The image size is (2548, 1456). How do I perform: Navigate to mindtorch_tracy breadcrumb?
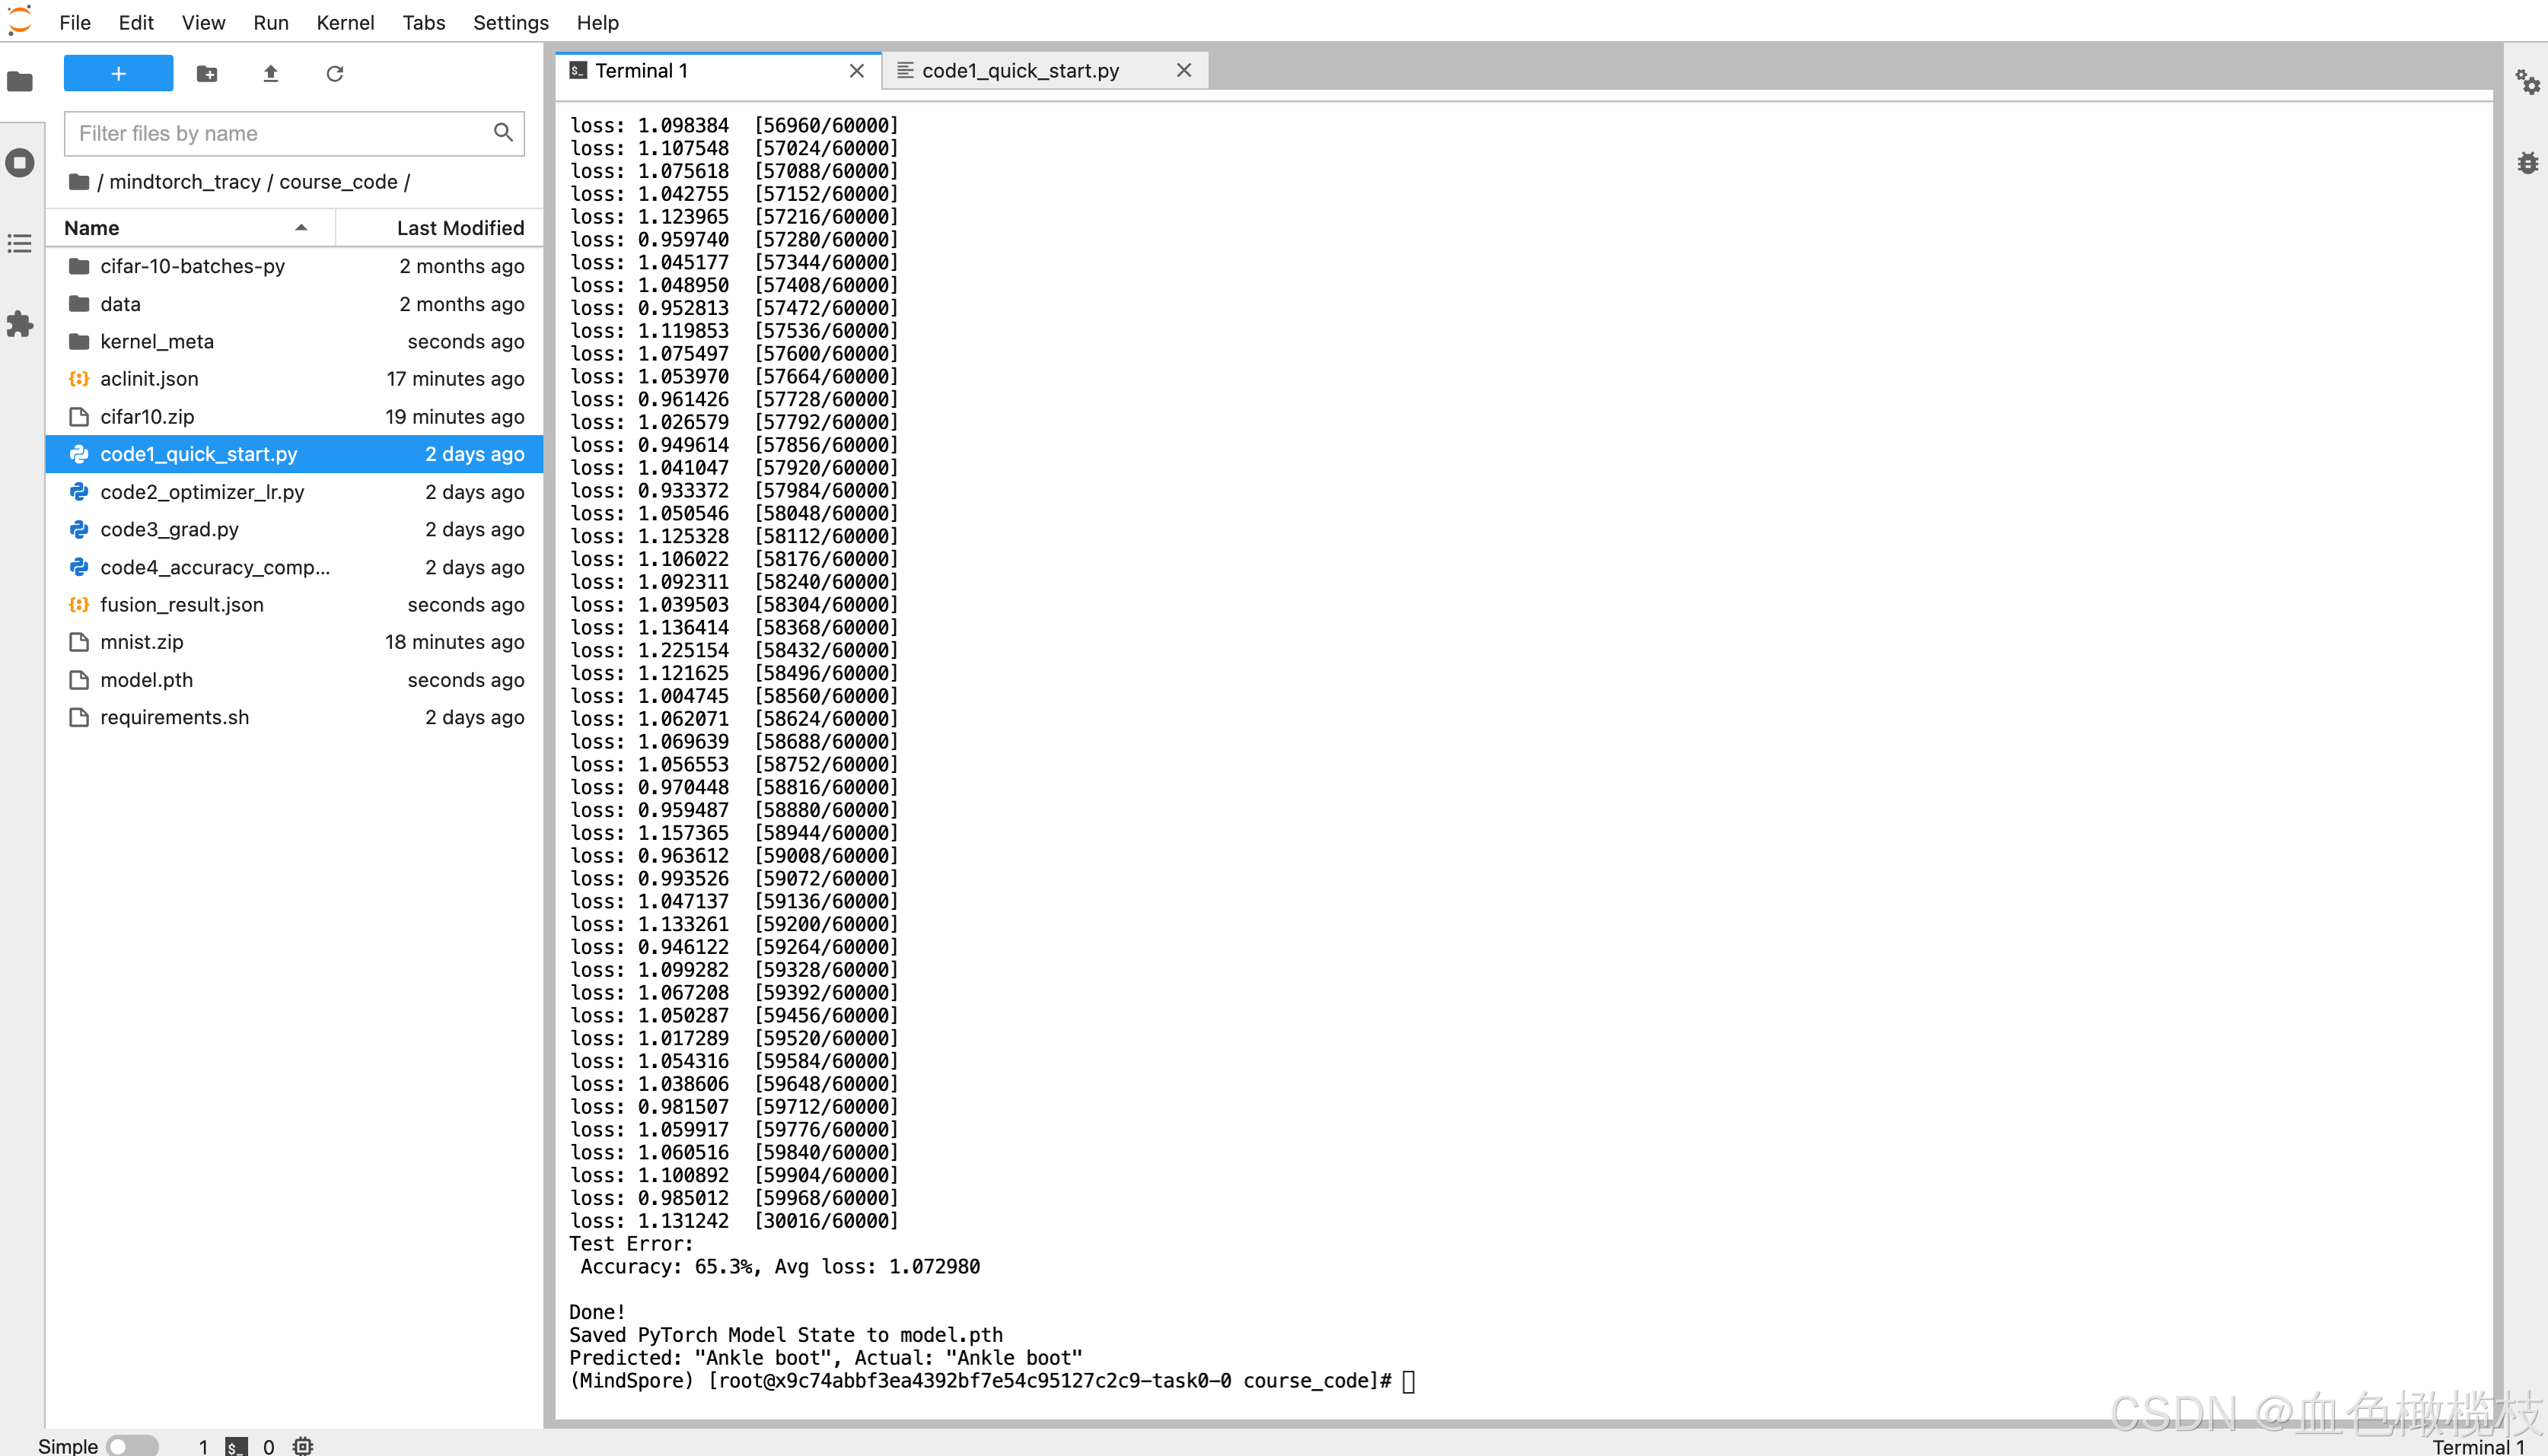184,182
